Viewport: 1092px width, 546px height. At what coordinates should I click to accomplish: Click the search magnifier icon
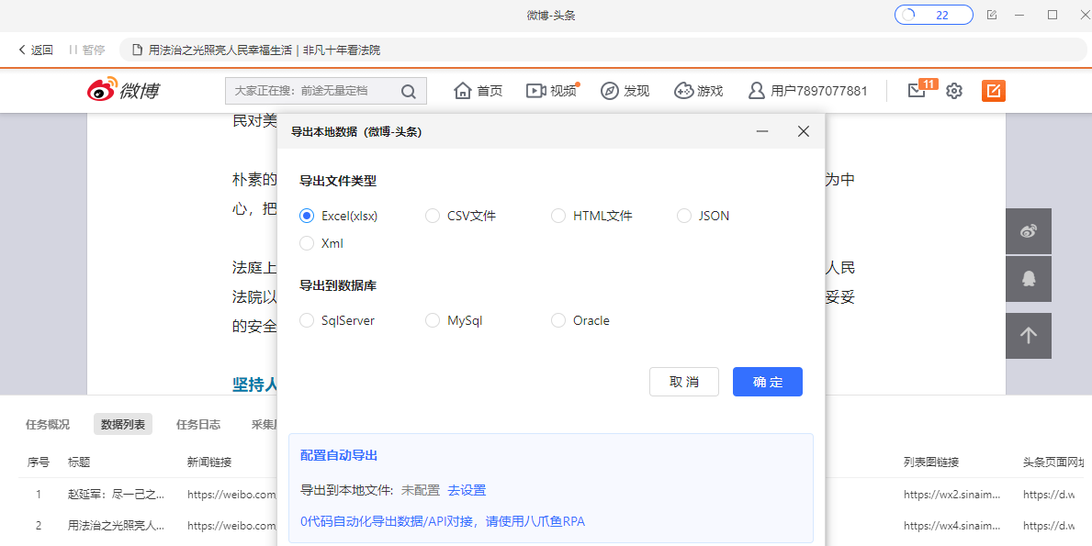[x=409, y=91]
